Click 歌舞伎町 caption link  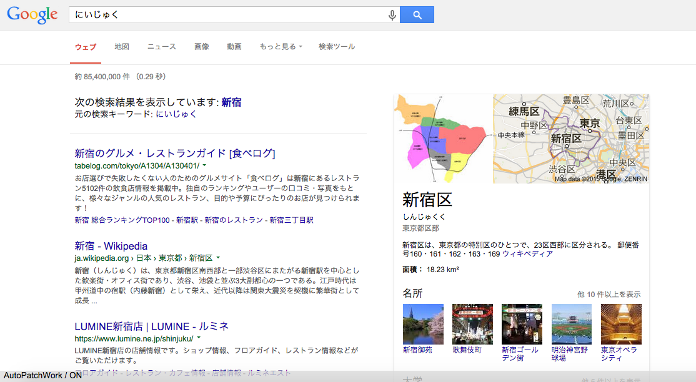467,350
